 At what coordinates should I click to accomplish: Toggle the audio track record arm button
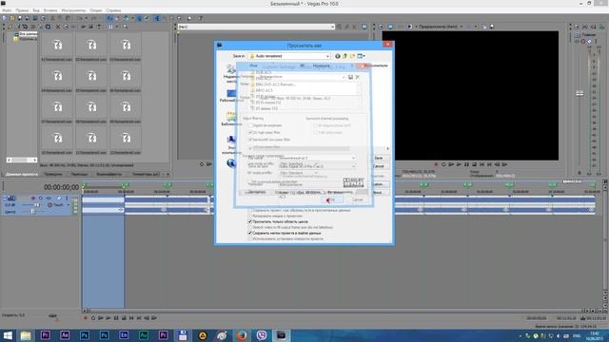33,199
